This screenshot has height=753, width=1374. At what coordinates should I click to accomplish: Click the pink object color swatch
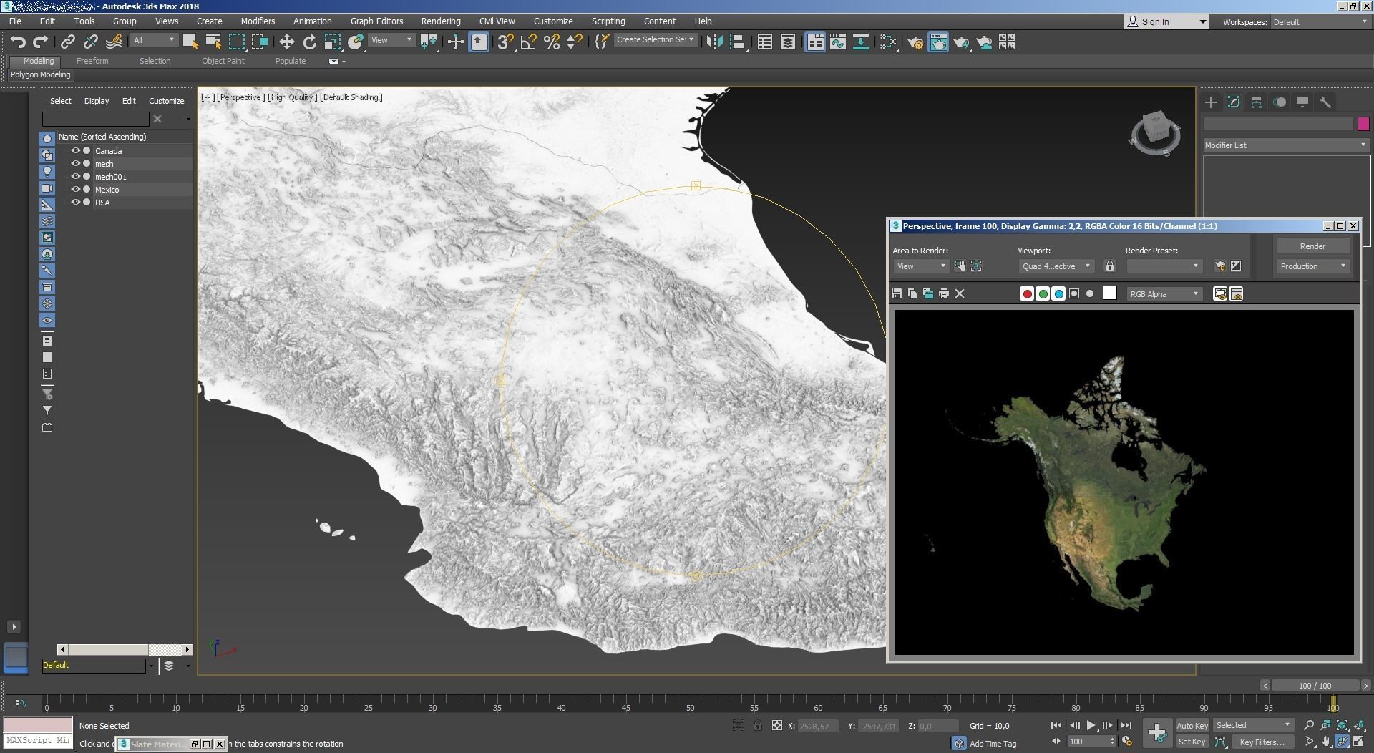pyautogui.click(x=1363, y=124)
